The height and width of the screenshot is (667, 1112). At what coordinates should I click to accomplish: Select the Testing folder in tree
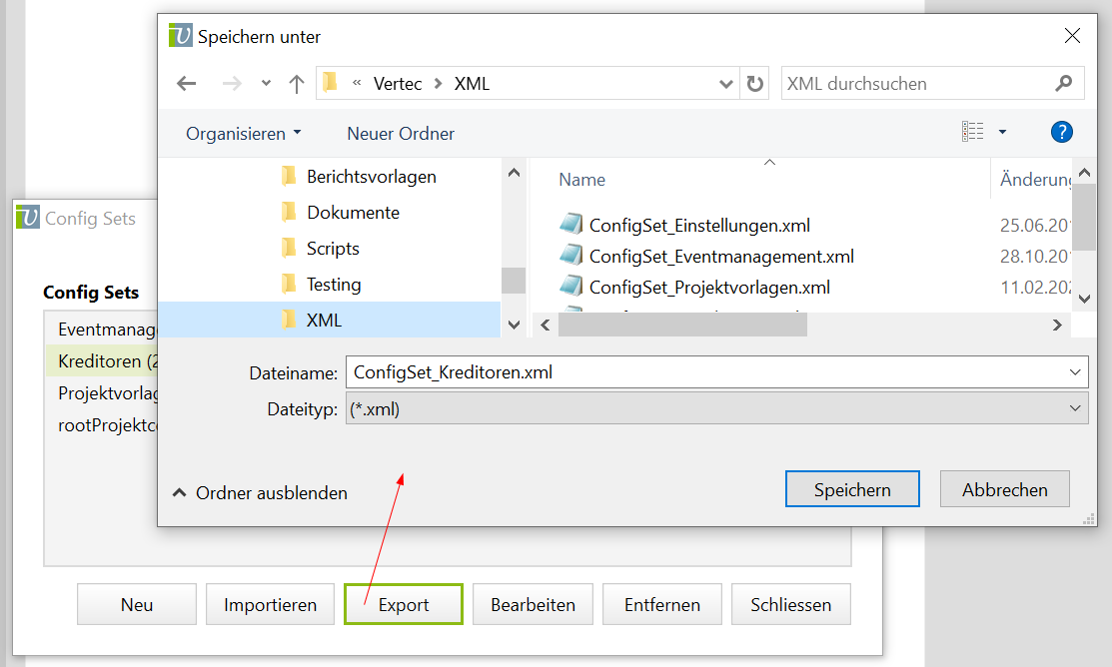pyautogui.click(x=333, y=285)
